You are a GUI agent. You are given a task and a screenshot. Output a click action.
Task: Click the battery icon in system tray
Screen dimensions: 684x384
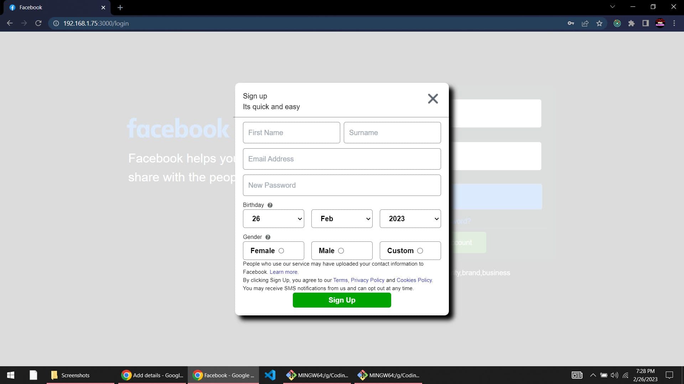point(604,375)
